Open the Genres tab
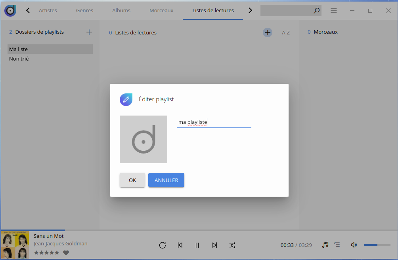 click(x=84, y=11)
